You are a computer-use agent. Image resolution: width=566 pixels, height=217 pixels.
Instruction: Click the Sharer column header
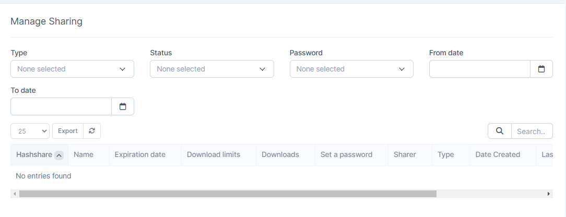405,154
